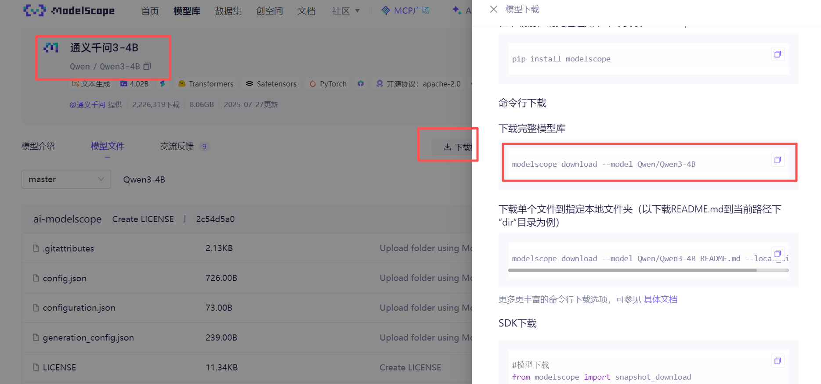This screenshot has height=384, width=821.
Task: Open the LICENSE file
Action: [59, 367]
